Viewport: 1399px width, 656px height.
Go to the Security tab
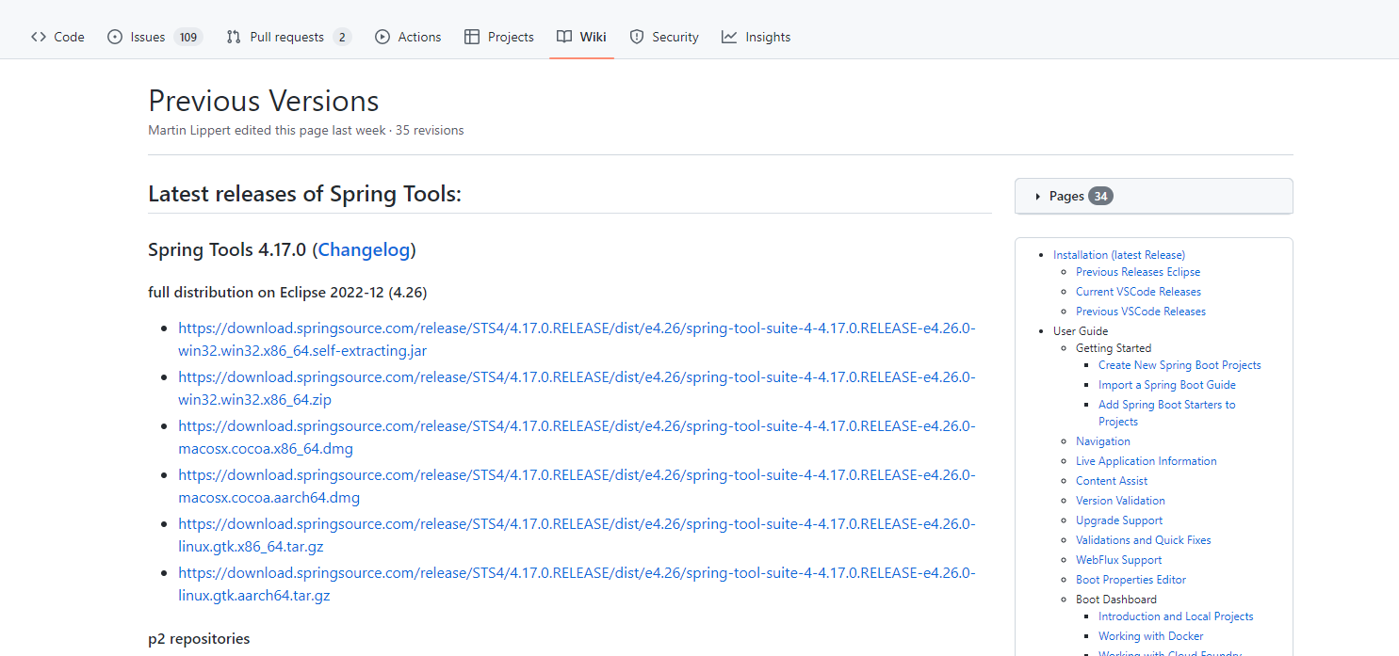coord(664,37)
